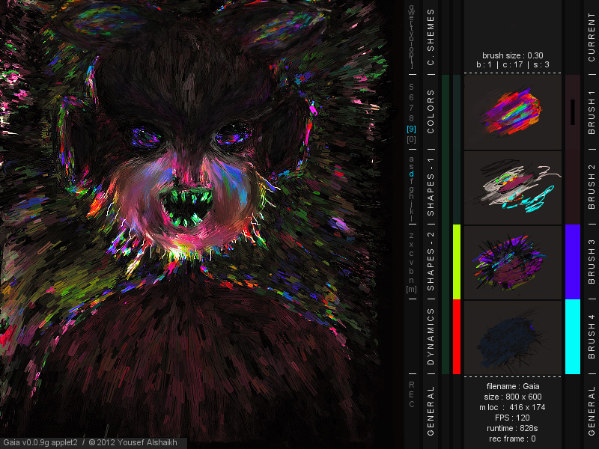Open the C. SHEMES section

431,37
